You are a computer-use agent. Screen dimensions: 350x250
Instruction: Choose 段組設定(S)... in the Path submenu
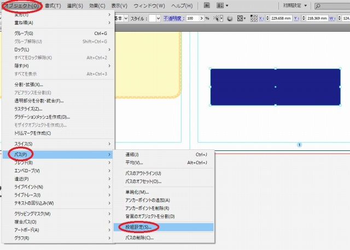(164, 227)
